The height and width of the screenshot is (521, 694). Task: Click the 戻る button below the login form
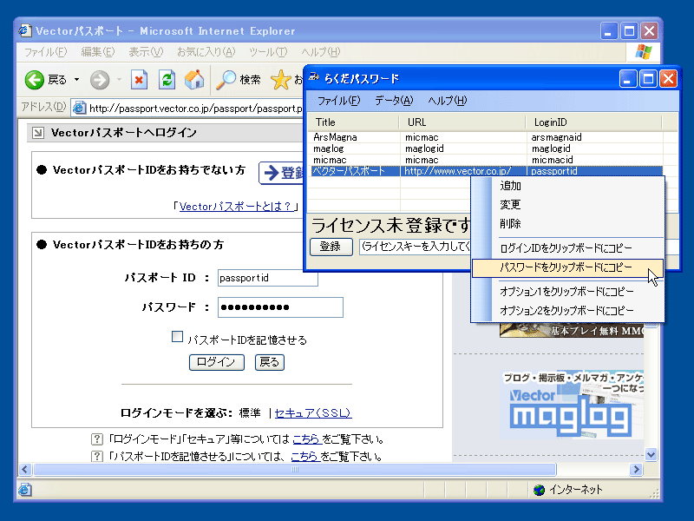pos(270,362)
